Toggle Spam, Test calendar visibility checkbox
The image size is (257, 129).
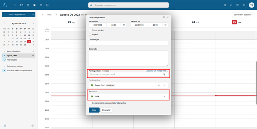click(4, 56)
